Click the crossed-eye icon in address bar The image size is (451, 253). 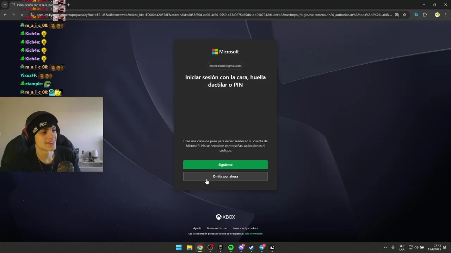click(x=397, y=15)
